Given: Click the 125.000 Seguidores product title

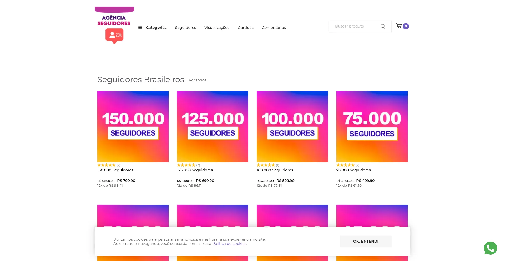Looking at the screenshot, I should pos(195,170).
